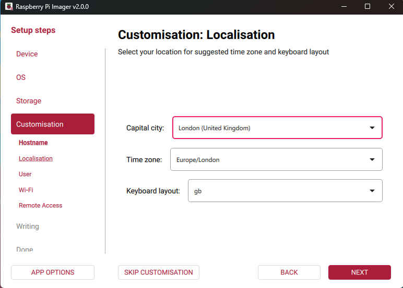Open the Hostname sub-step

pyautogui.click(x=33, y=143)
